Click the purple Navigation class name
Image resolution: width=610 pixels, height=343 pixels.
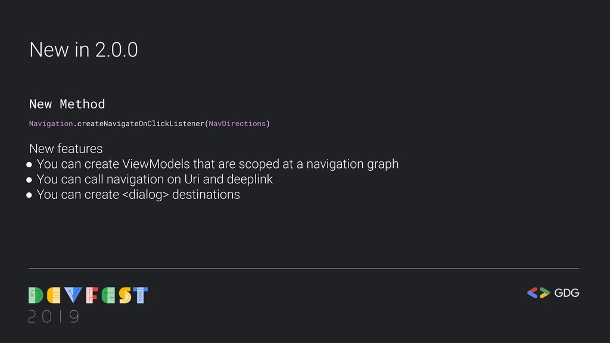pos(51,124)
